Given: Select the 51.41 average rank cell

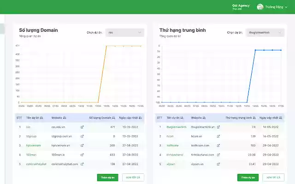Looking at the screenshot, I should [x=252, y=164].
